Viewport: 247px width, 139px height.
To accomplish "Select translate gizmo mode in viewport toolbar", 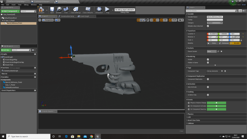I will pyautogui.click(x=138, y=20).
